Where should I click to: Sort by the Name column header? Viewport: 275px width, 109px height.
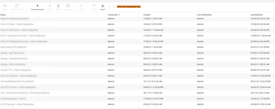pyautogui.click(x=3, y=15)
